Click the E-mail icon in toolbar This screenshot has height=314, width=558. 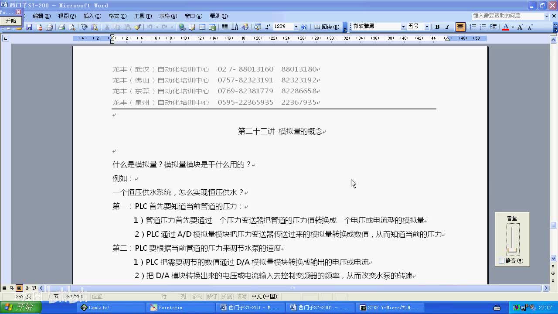(49, 27)
